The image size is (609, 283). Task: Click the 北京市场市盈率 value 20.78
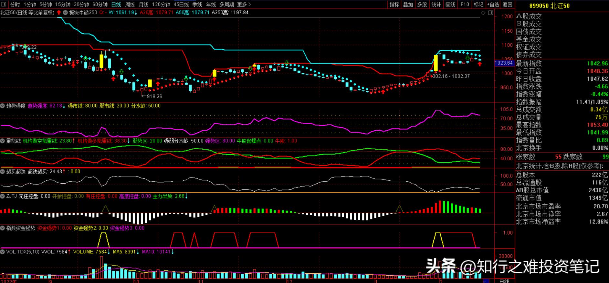601,206
